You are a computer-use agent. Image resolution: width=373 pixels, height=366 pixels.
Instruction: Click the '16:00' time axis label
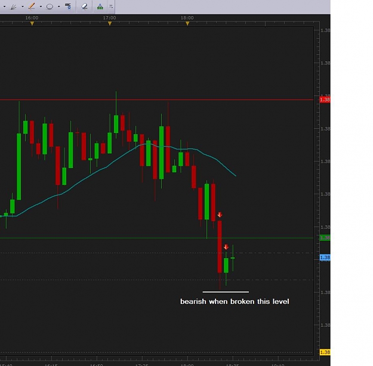[32, 18]
